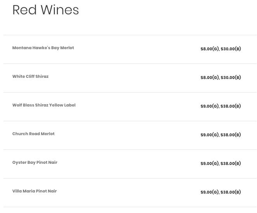Click Oyster Bay Pinot $38.00 bottle price

tap(231, 164)
